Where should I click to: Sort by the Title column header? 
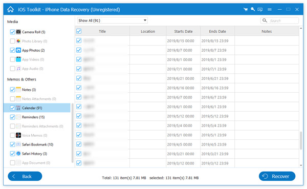[102, 31]
